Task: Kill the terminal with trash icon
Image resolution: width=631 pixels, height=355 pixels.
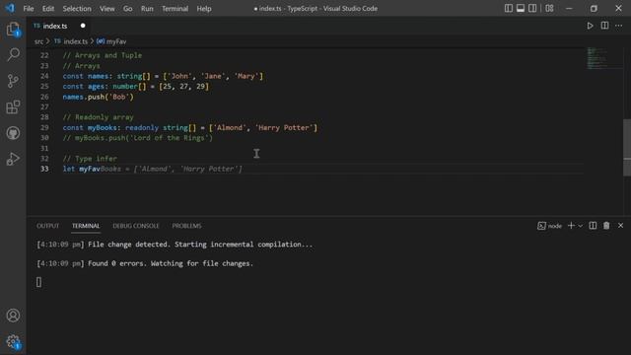Action: point(606,226)
